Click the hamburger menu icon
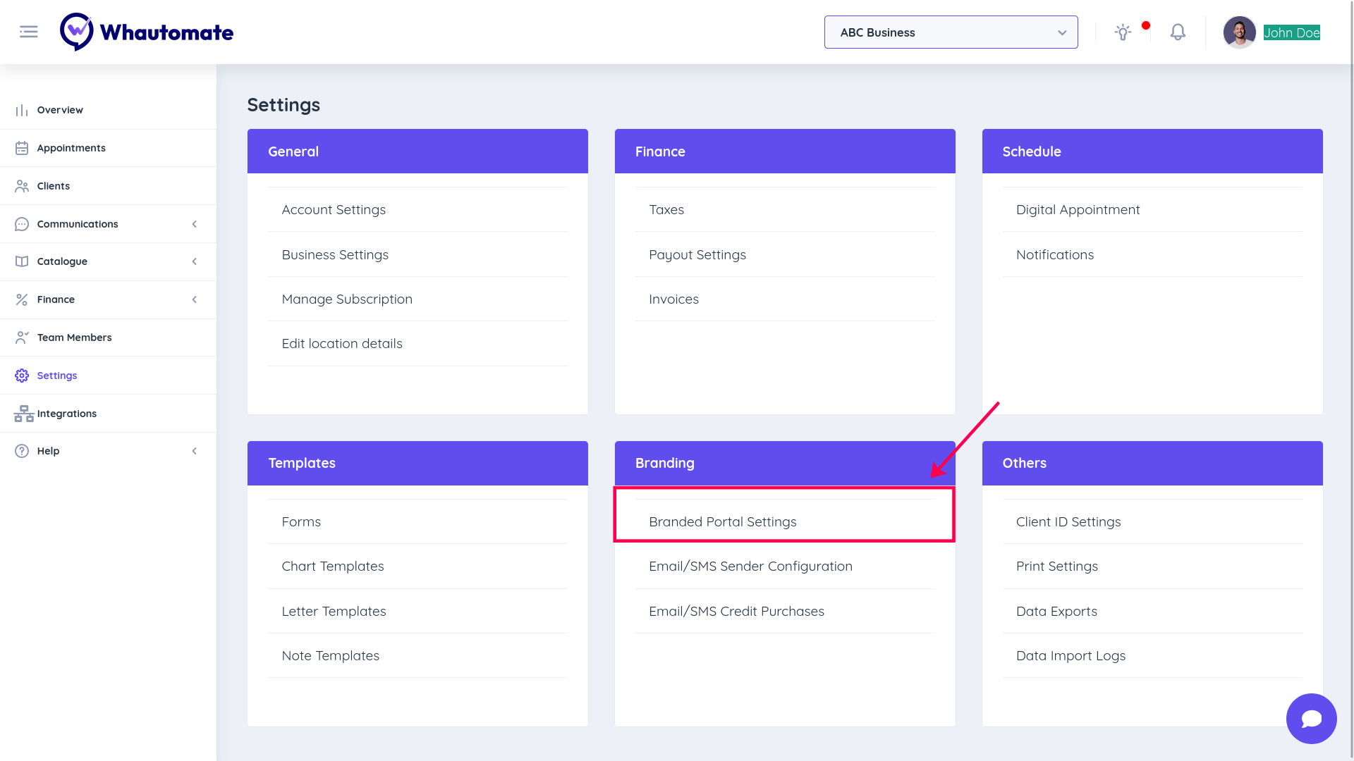Image resolution: width=1354 pixels, height=761 pixels. click(x=28, y=32)
